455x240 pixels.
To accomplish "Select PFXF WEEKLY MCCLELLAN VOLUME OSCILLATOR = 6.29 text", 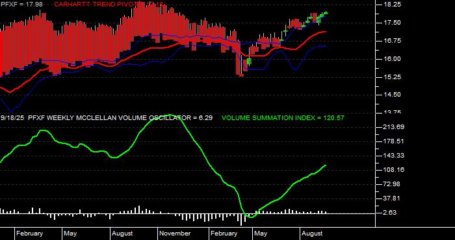I will pyautogui.click(x=120, y=118).
